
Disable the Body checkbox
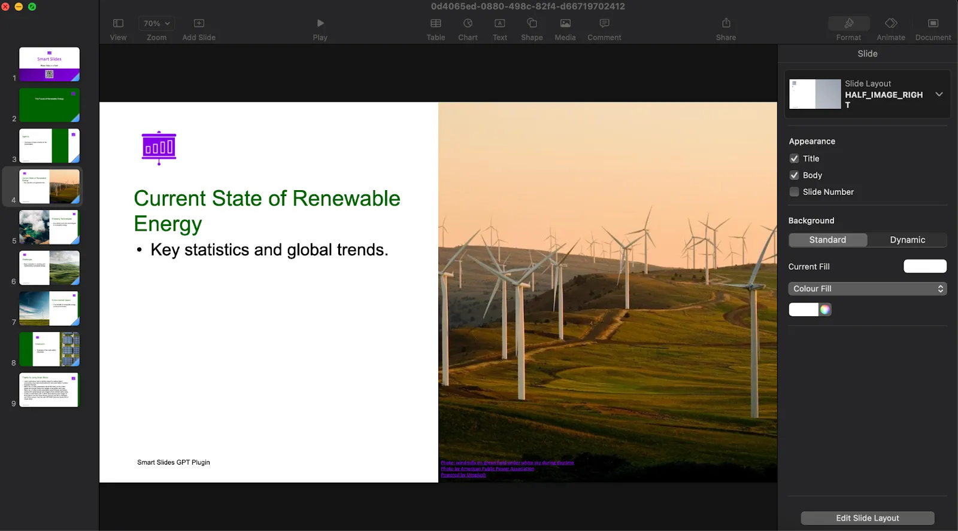click(795, 175)
